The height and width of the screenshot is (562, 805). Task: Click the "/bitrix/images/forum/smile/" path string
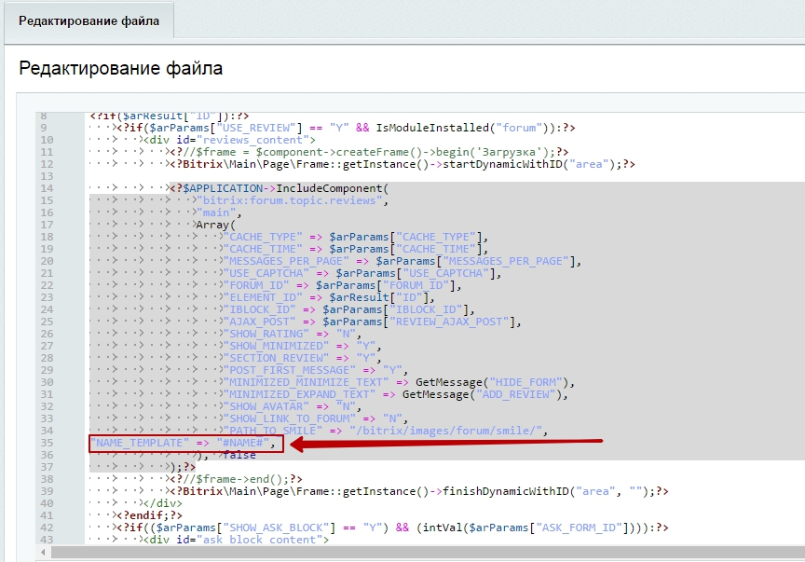[445, 431]
